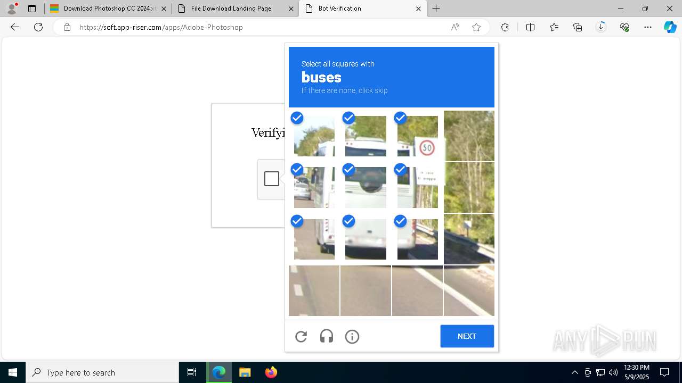Image resolution: width=682 pixels, height=383 pixels.
Task: View site information lock icon
Action: coord(67,27)
